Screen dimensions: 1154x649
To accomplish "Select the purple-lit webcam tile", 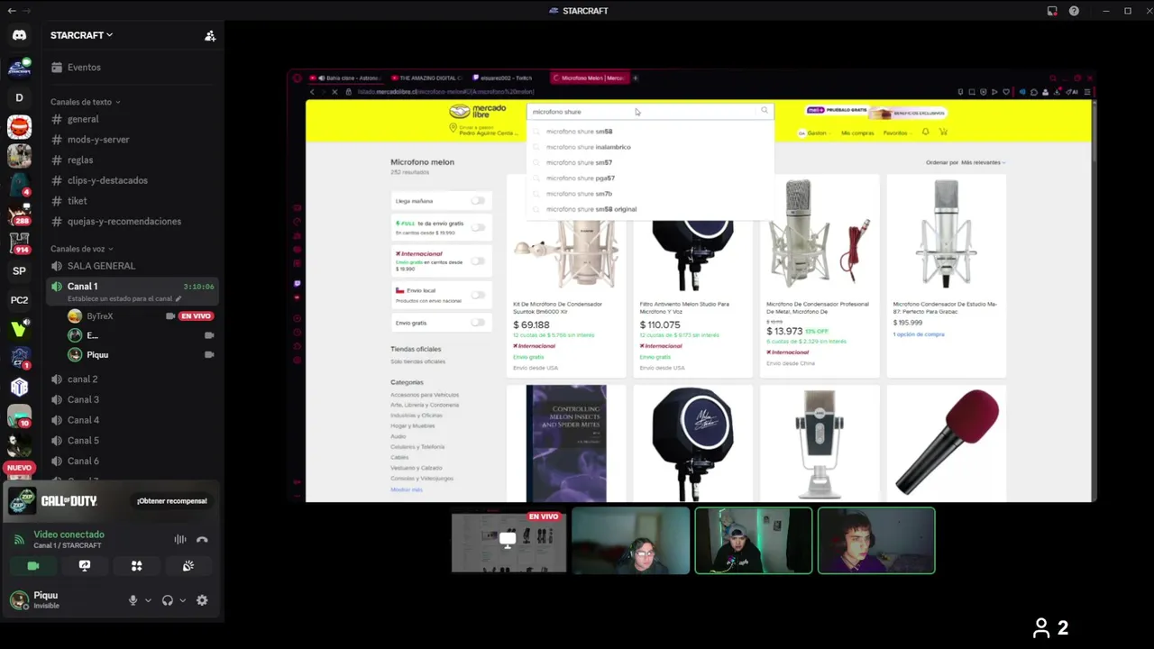I will pos(876,540).
